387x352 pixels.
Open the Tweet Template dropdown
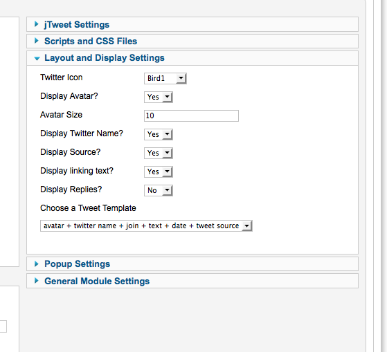(146, 226)
